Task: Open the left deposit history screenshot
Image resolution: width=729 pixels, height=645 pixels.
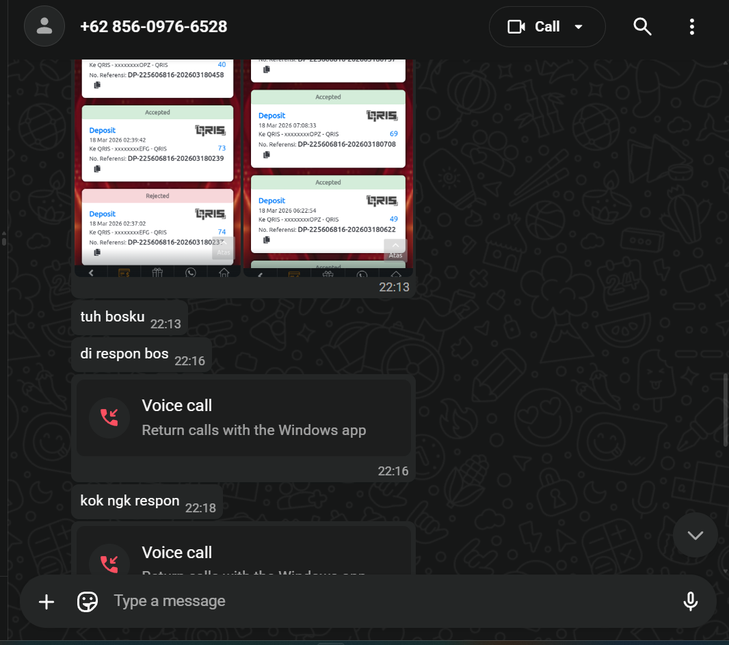Action: point(157,168)
